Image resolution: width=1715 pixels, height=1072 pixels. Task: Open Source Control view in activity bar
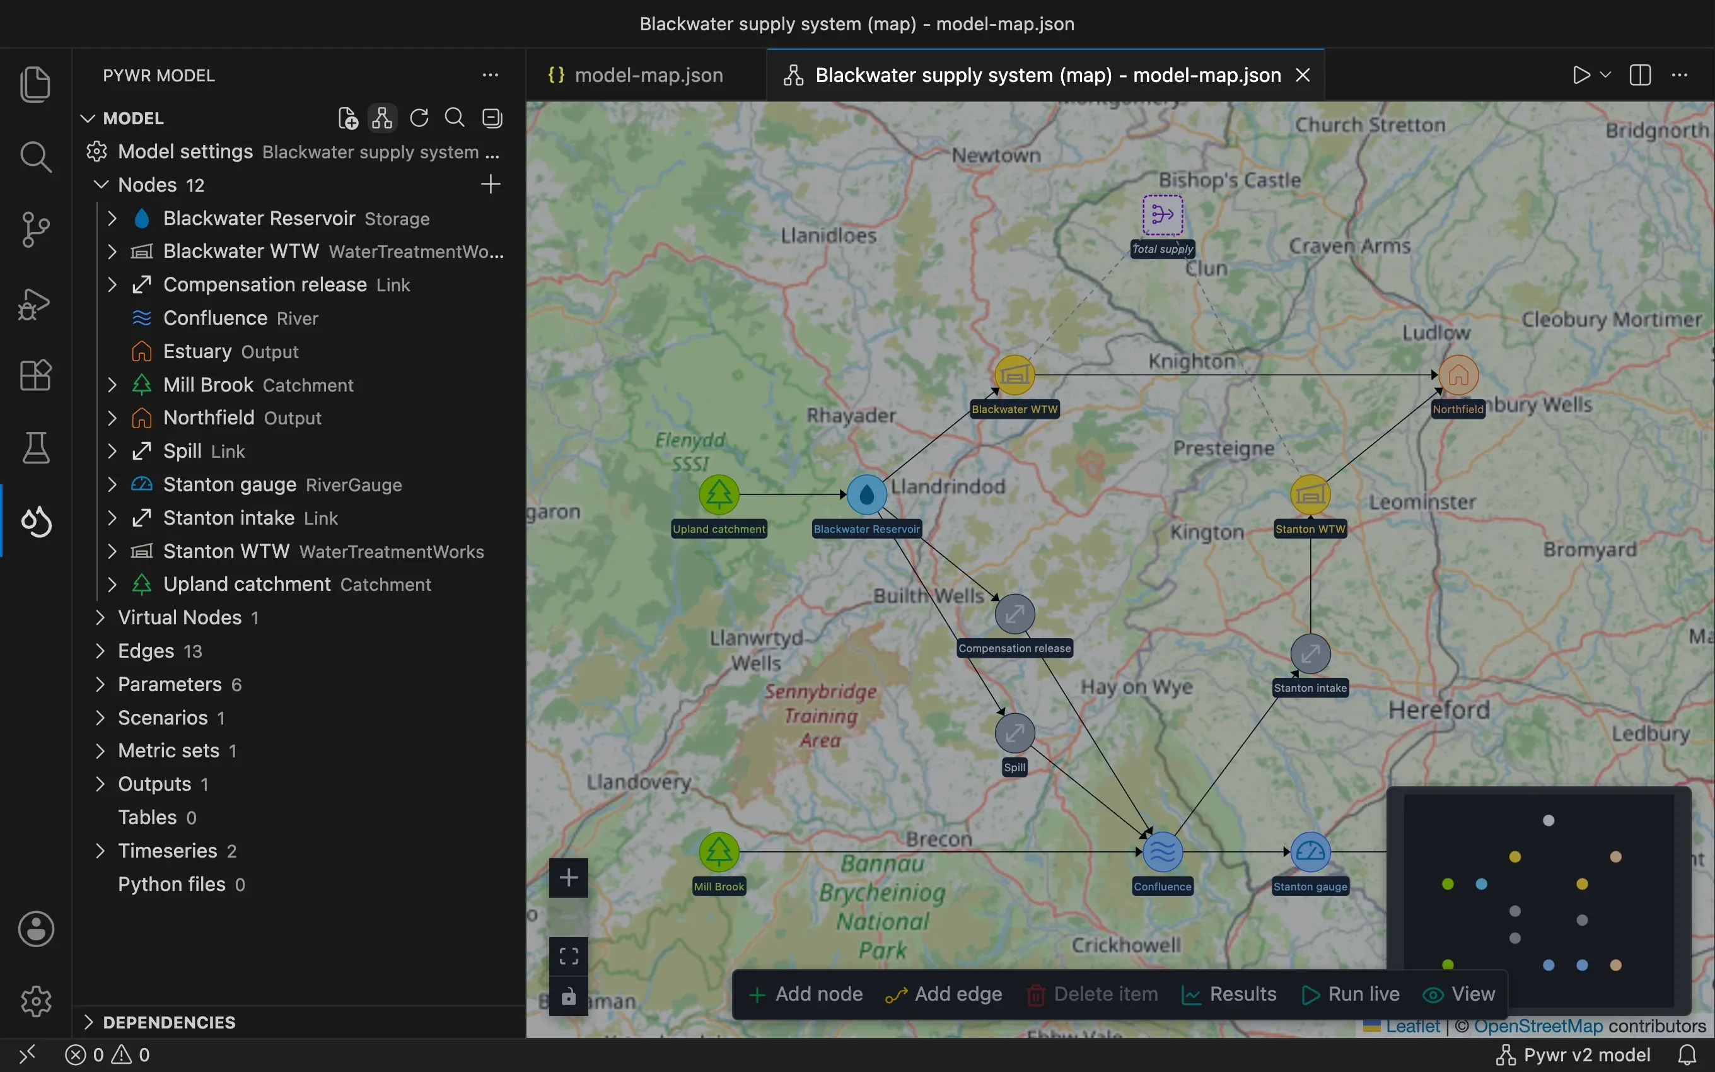coord(35,230)
